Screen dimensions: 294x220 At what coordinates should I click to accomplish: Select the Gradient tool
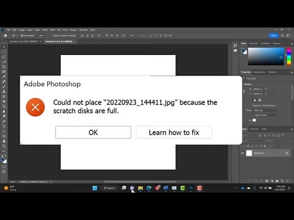[x=4, y=106]
